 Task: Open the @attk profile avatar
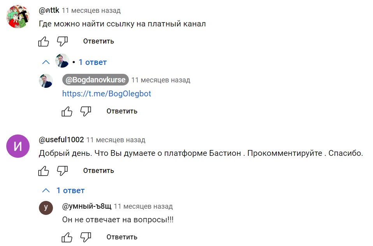(x=18, y=17)
